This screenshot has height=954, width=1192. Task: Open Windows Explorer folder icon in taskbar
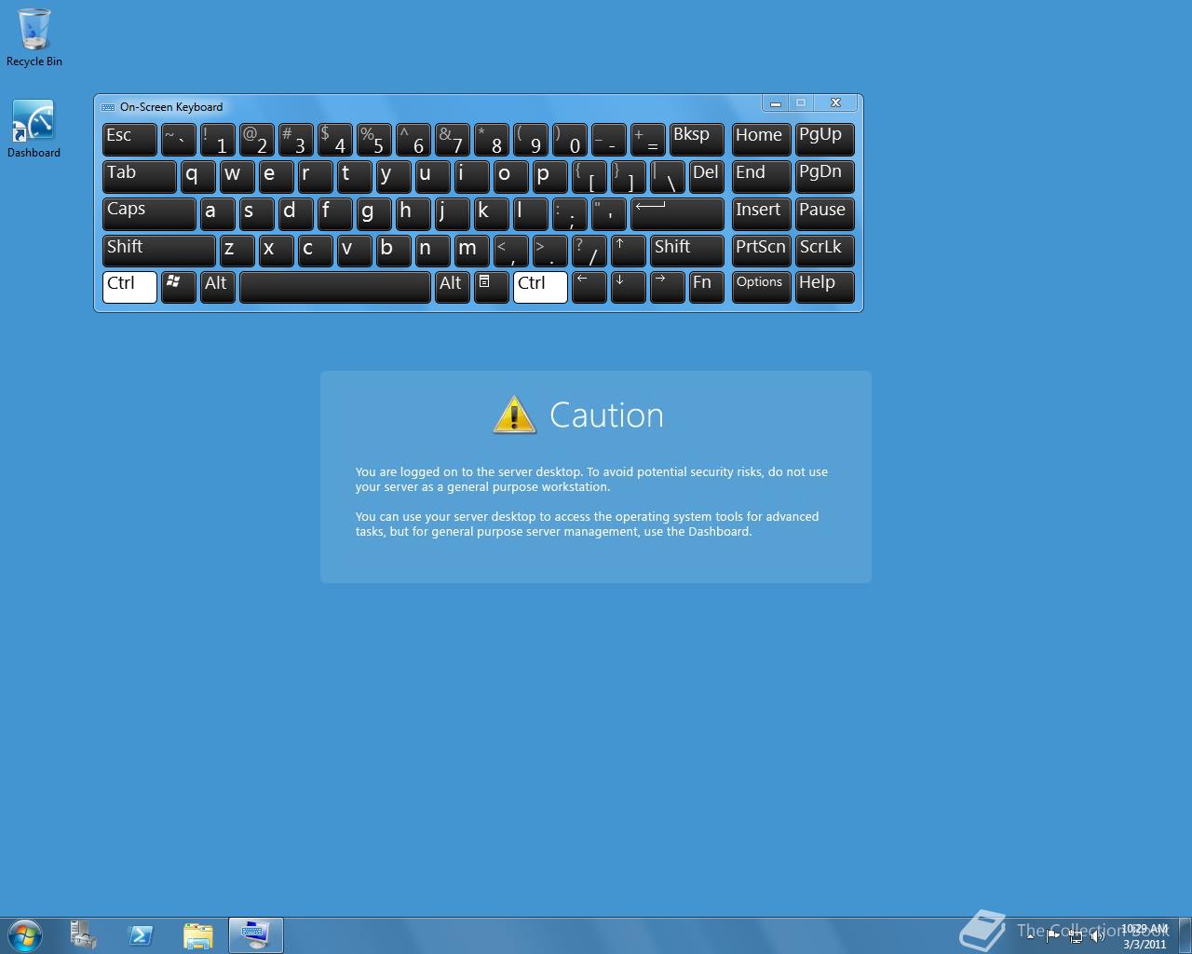click(x=198, y=935)
